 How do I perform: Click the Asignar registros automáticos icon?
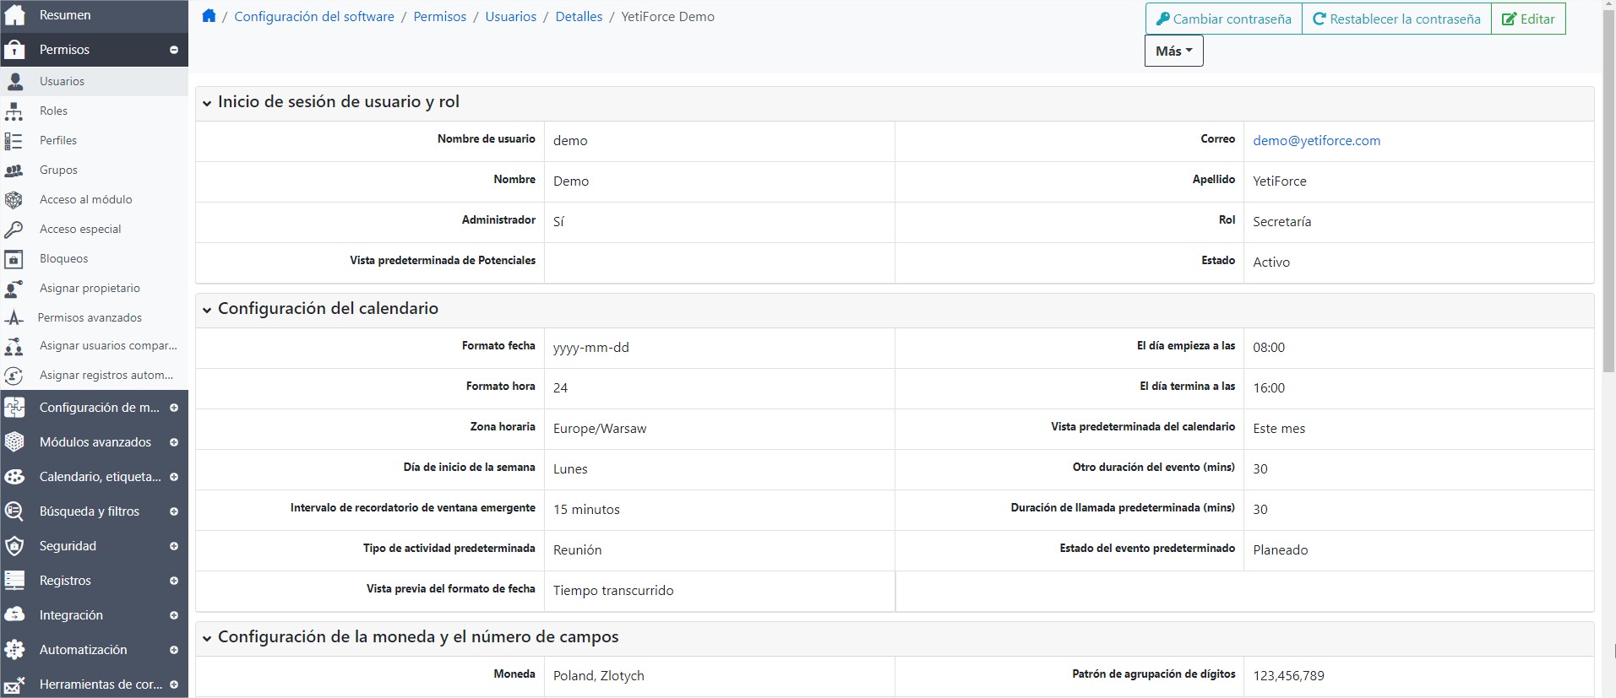[14, 375]
